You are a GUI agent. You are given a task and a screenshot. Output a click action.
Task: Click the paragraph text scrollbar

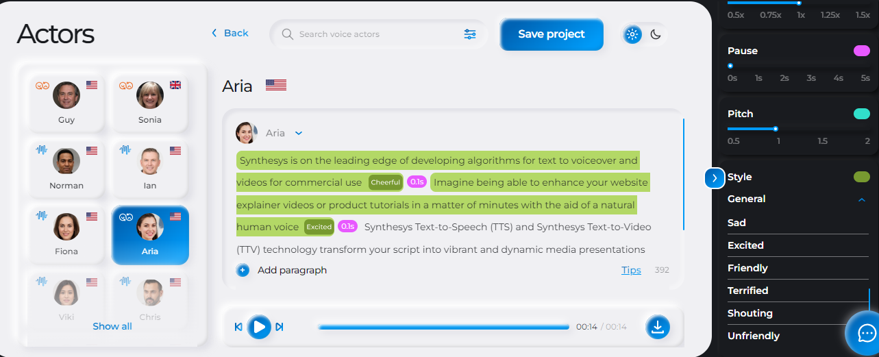(683, 174)
